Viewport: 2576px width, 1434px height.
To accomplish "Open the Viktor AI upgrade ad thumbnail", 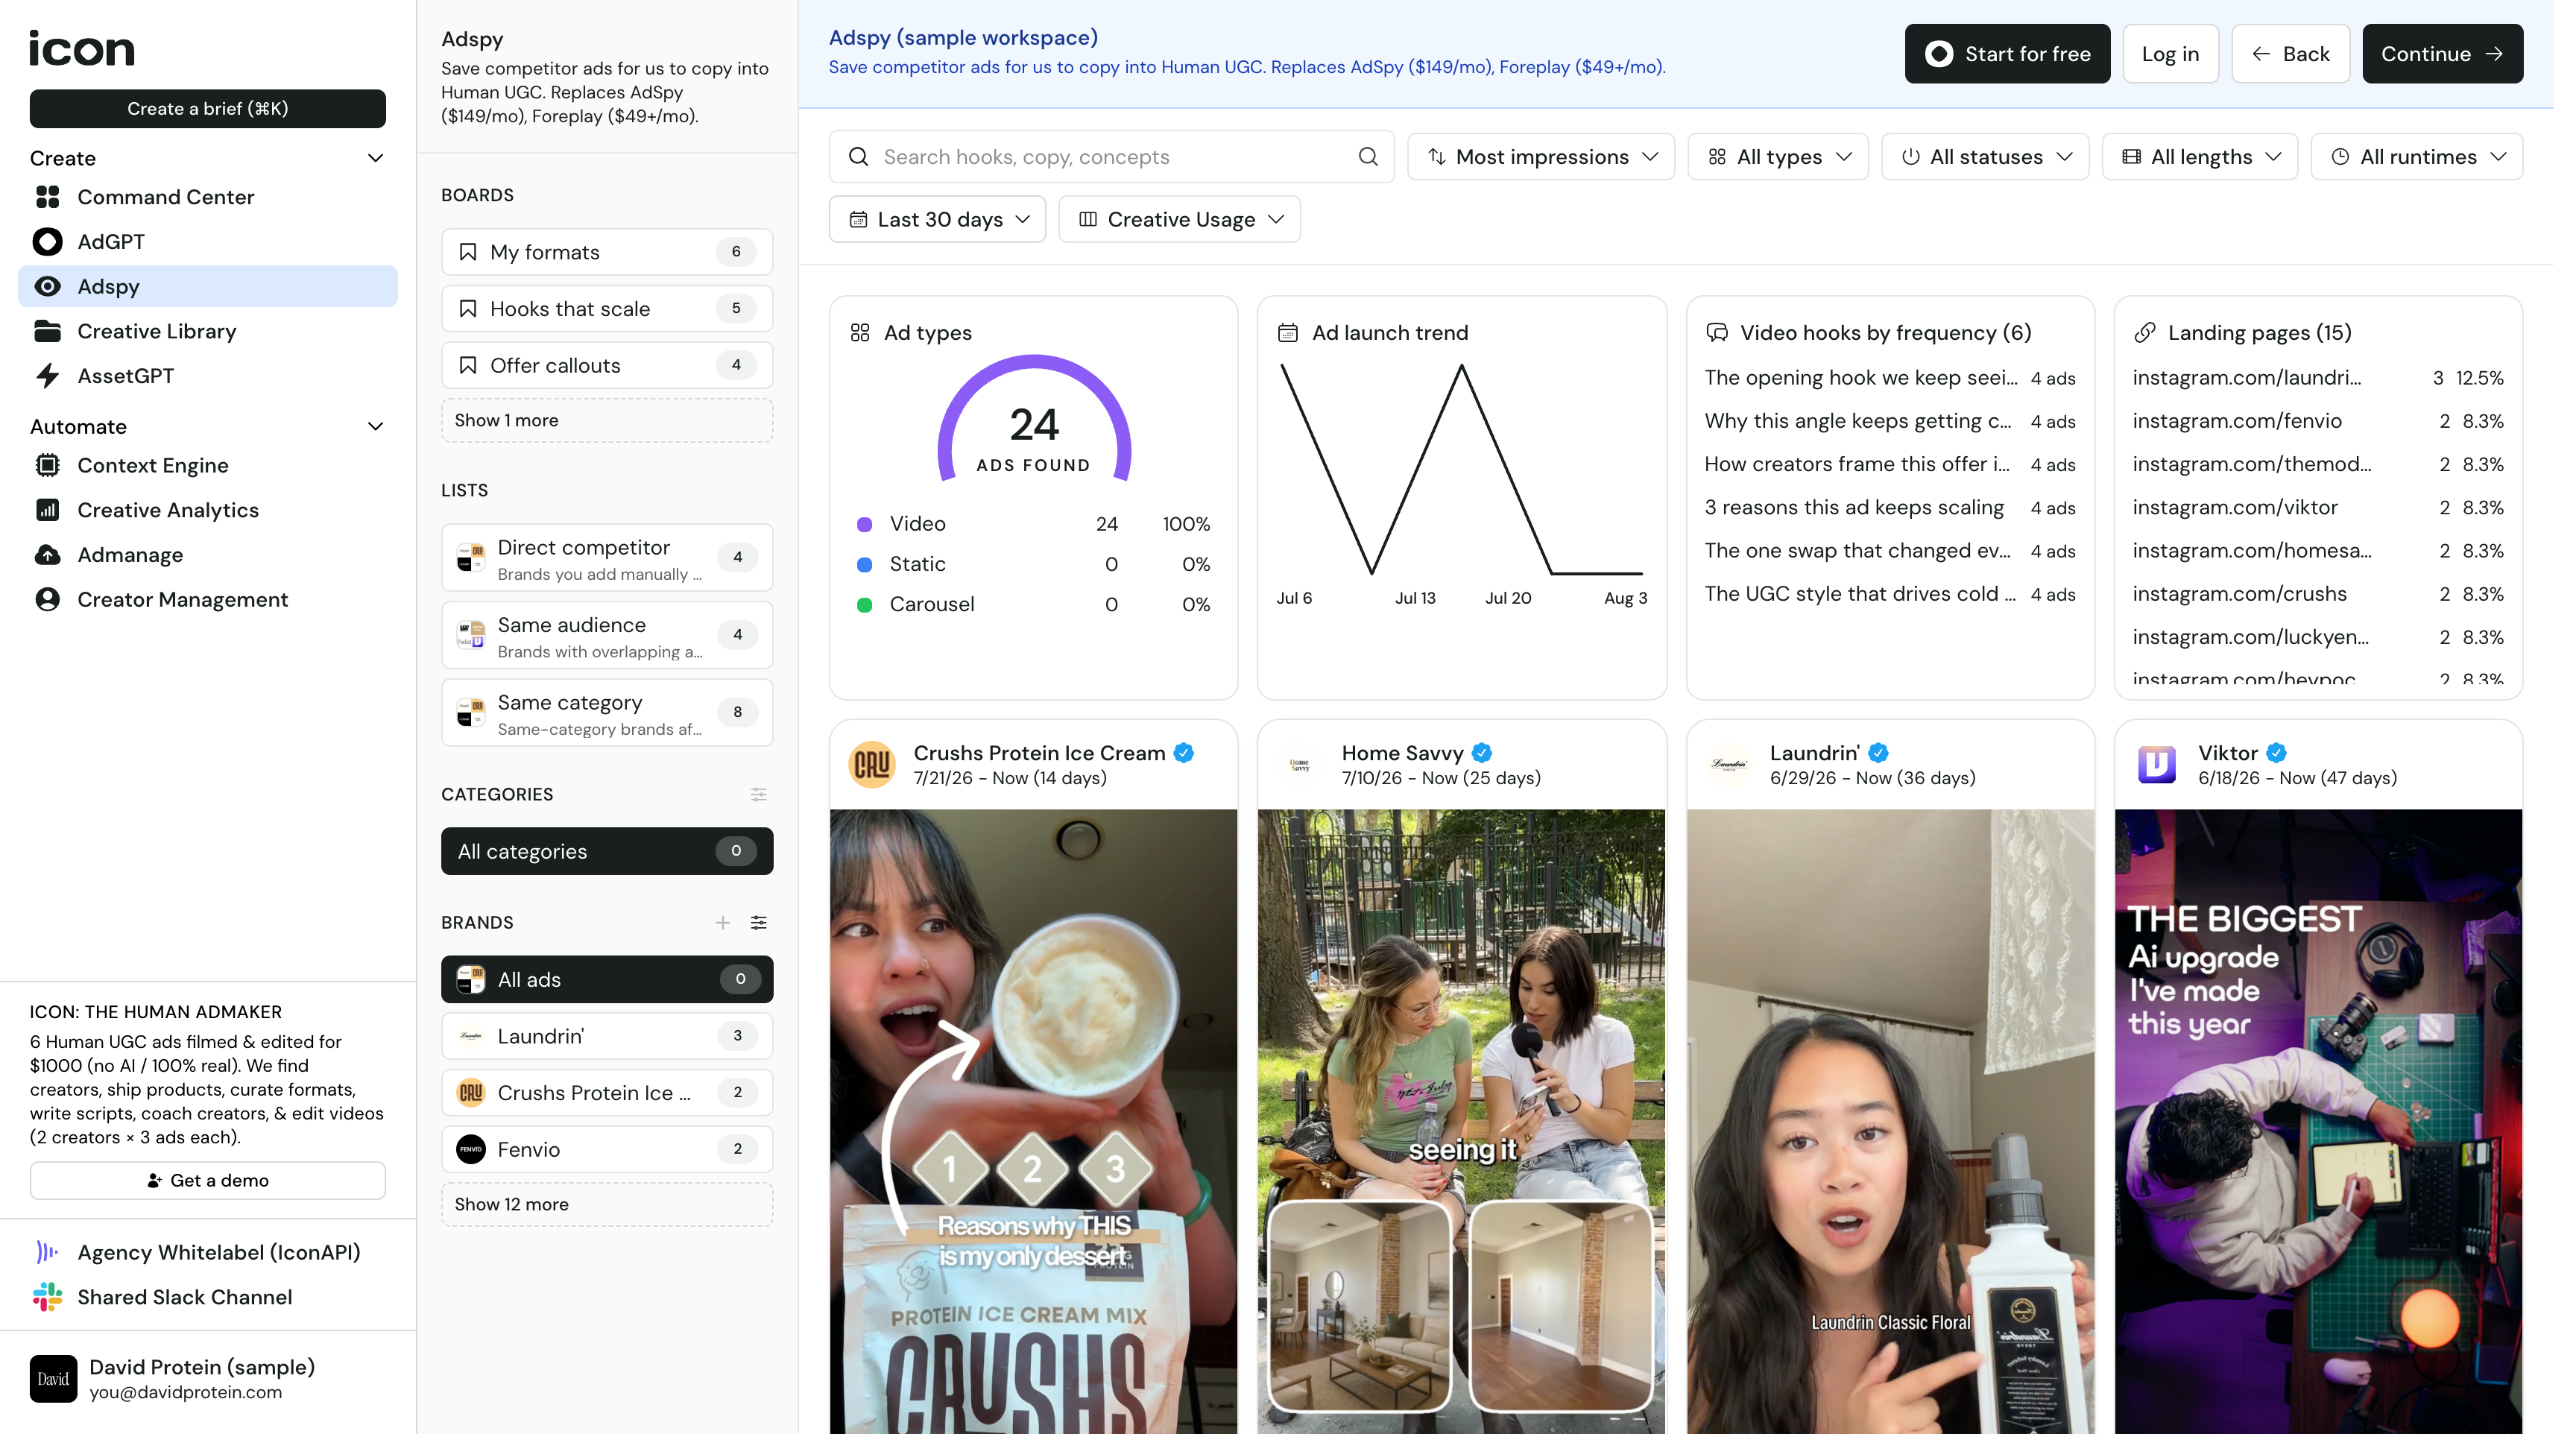I will pos(2318,1121).
